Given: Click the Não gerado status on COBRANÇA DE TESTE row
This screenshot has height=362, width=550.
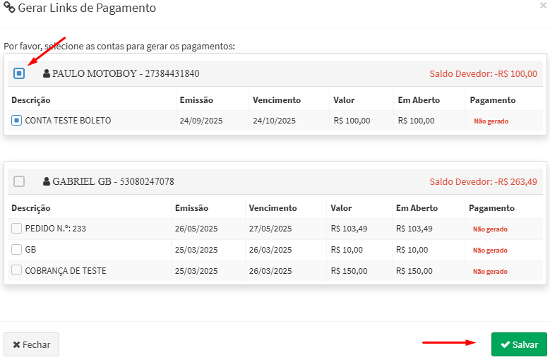Looking at the screenshot, I should click(490, 271).
